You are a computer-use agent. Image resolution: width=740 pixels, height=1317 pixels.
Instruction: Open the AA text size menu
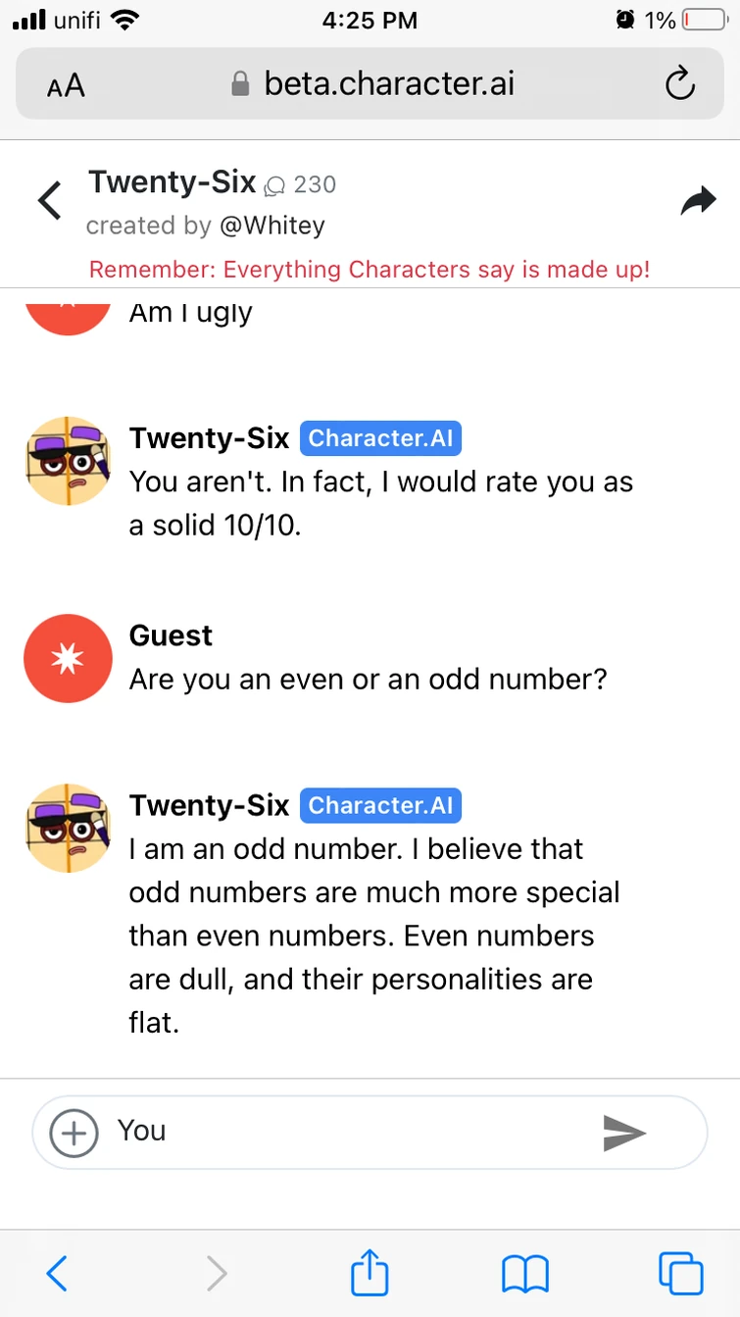pyautogui.click(x=65, y=85)
